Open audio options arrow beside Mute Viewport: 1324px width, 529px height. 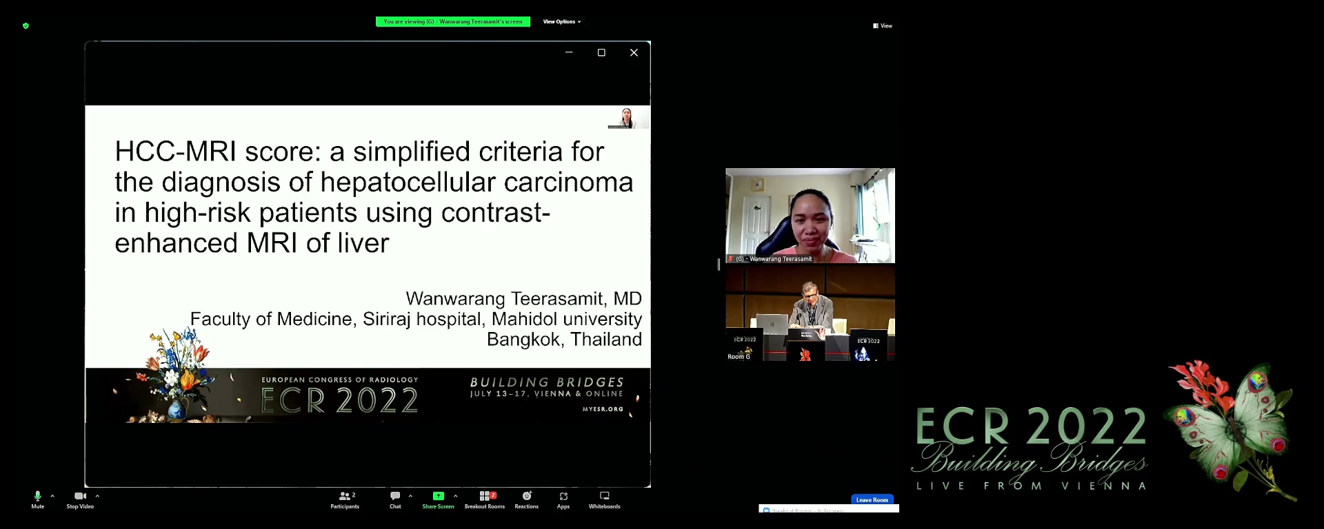point(52,496)
